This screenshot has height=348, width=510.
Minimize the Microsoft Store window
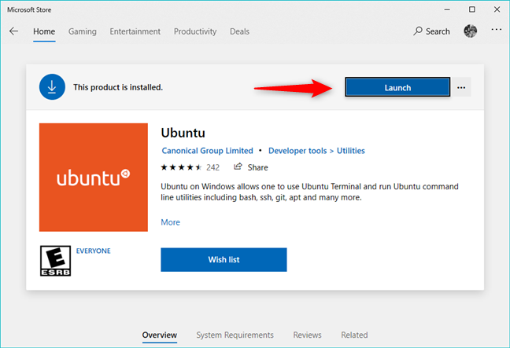click(x=448, y=9)
